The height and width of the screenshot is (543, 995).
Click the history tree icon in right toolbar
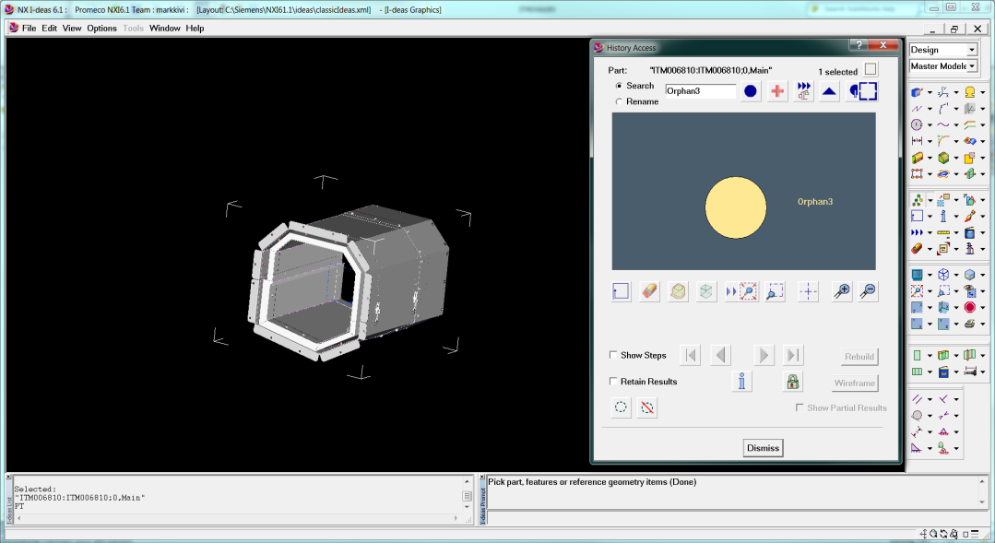(x=917, y=200)
